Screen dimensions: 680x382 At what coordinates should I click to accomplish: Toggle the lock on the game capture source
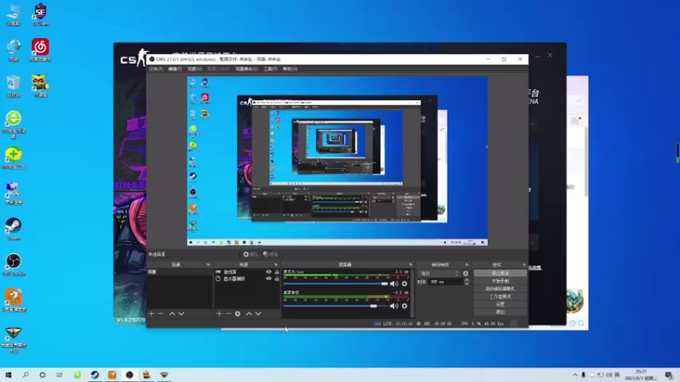click(x=277, y=272)
